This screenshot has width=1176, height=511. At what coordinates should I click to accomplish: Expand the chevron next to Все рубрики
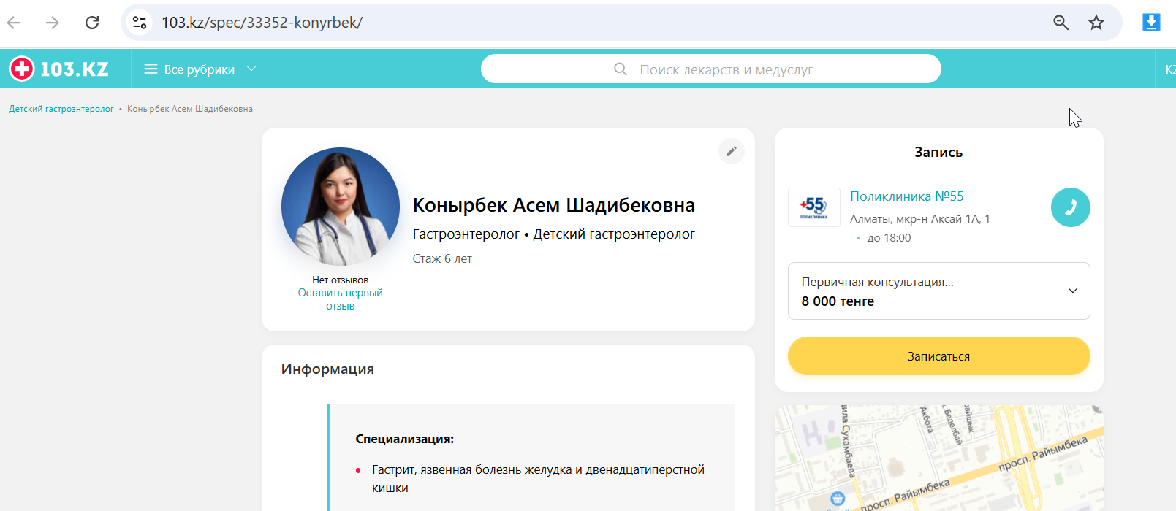click(x=251, y=69)
